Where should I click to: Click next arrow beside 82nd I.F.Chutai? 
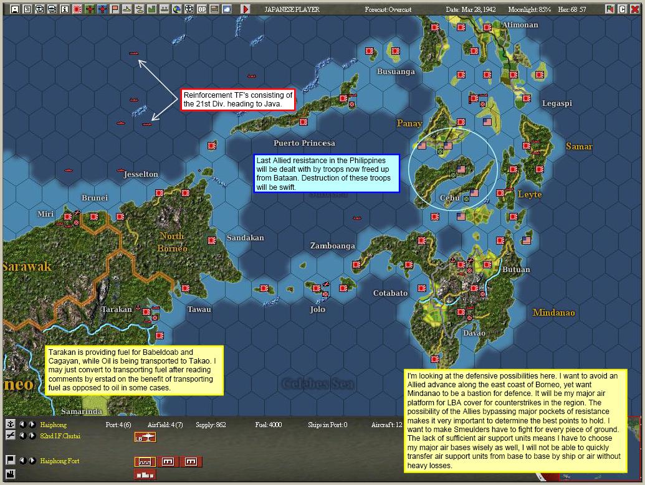click(32, 435)
